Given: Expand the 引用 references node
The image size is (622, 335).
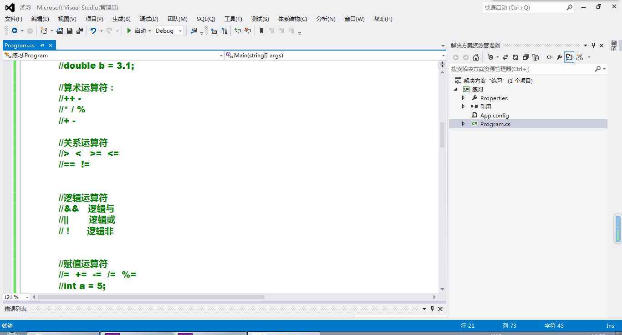Looking at the screenshot, I should click(x=464, y=107).
